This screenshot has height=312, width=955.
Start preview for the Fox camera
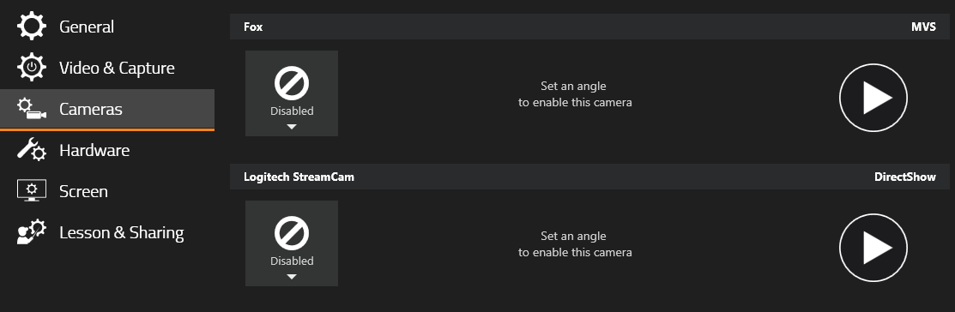(x=873, y=98)
